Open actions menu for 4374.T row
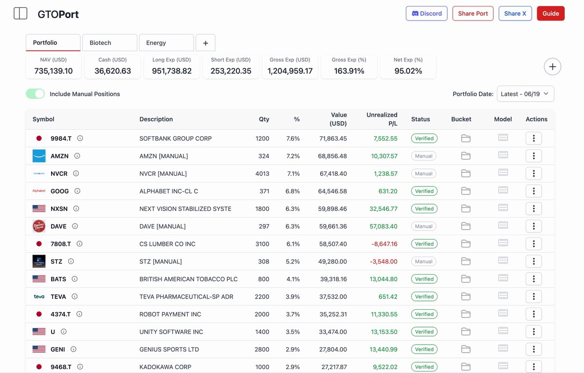The height and width of the screenshot is (373, 584). point(534,314)
